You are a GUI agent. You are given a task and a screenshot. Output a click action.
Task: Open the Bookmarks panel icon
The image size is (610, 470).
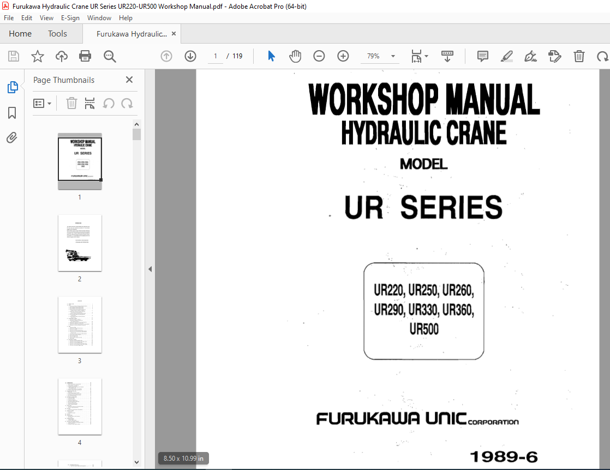(x=12, y=113)
